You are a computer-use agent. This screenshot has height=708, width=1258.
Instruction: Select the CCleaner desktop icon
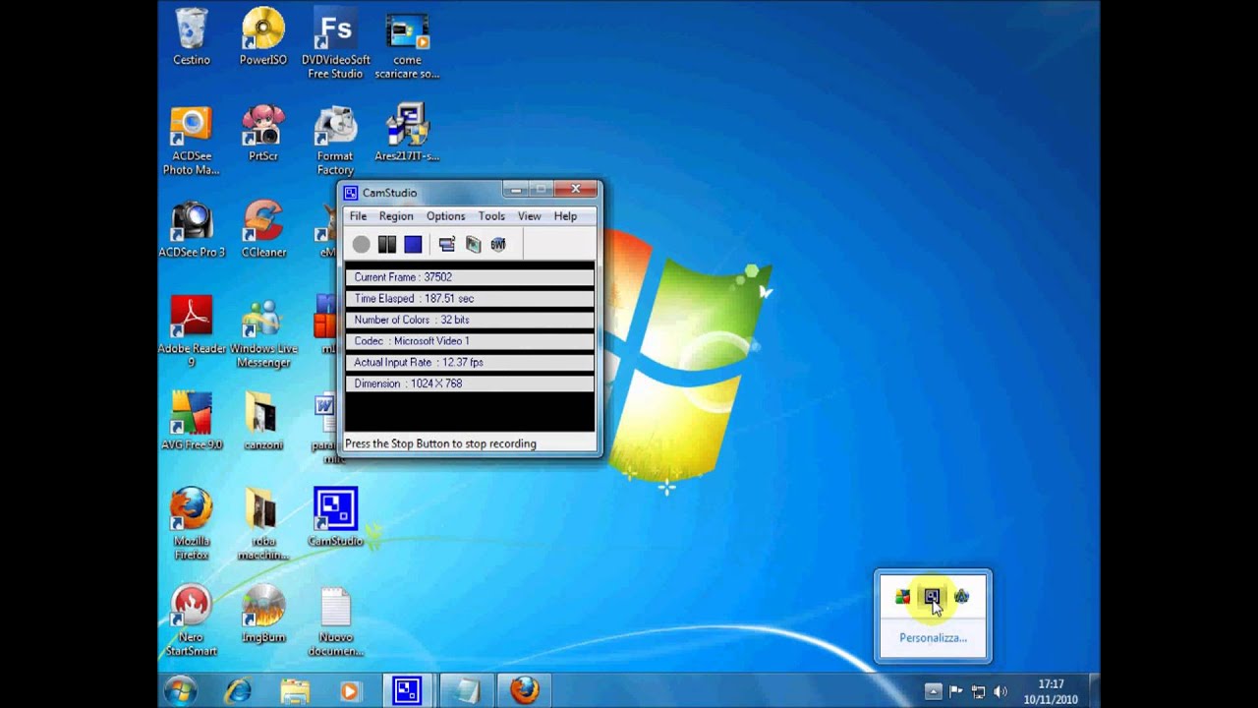pos(263,229)
